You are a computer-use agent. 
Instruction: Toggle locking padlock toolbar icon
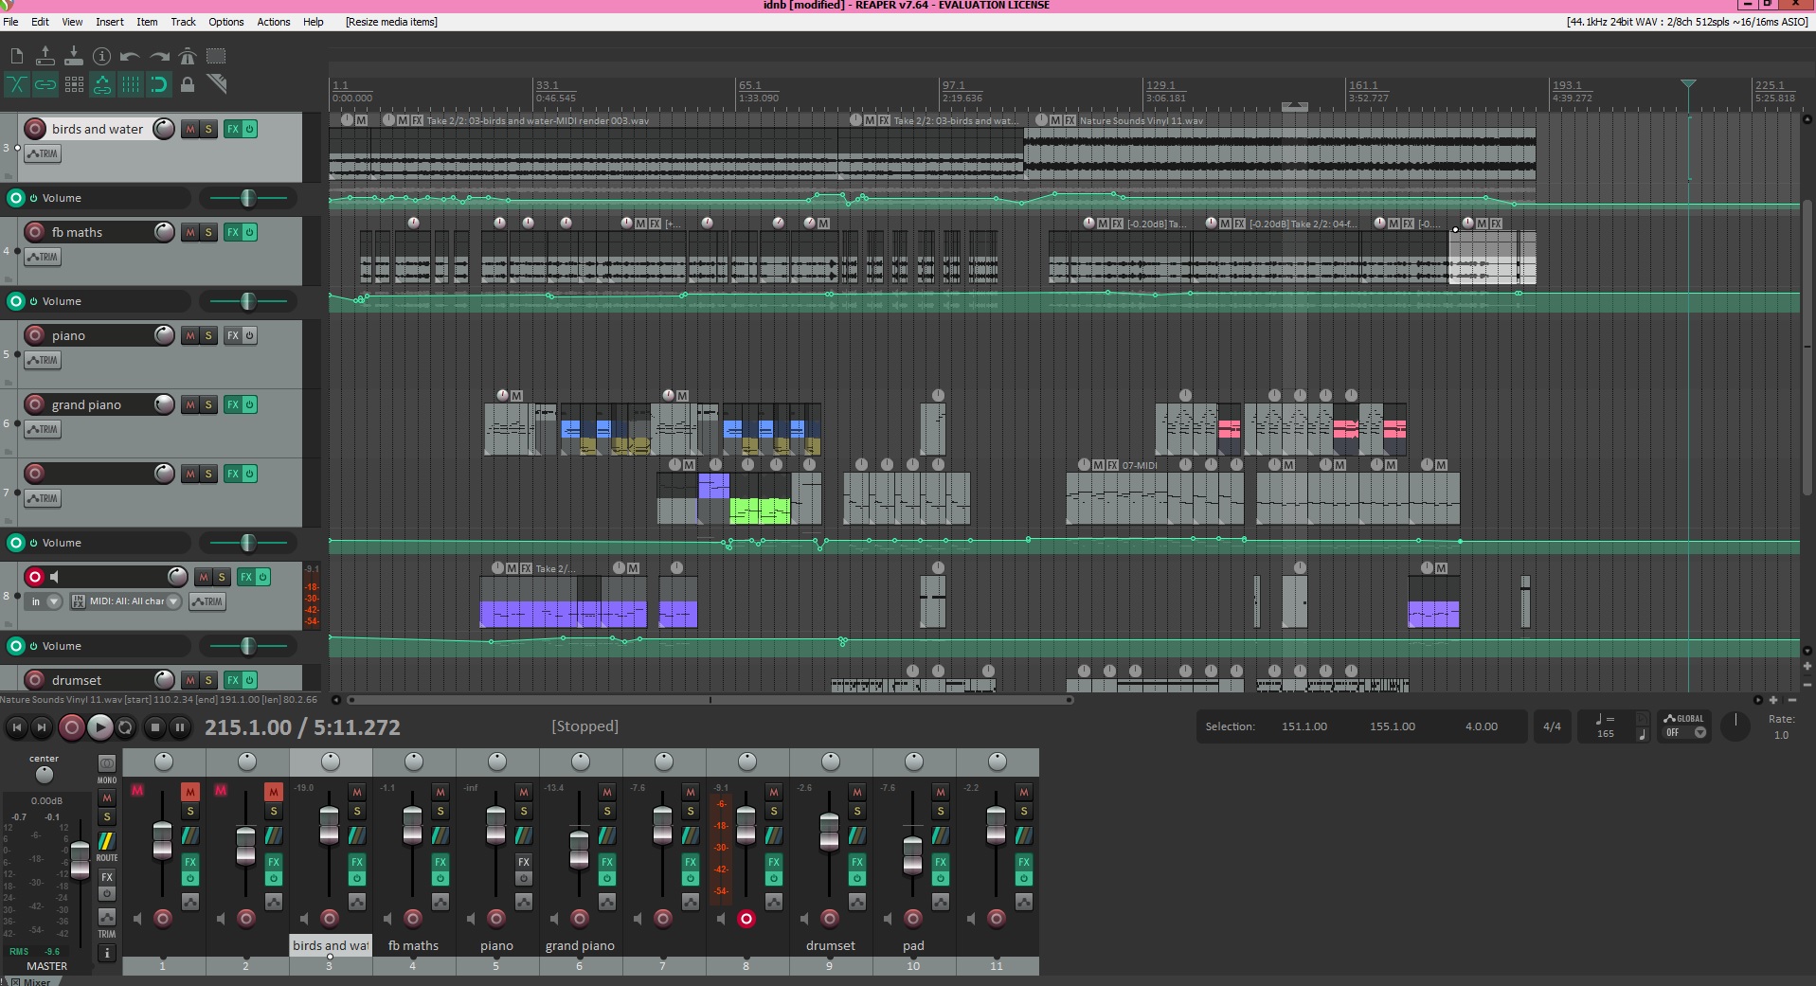click(188, 84)
